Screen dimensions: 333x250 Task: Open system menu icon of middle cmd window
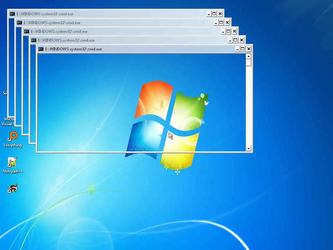(x=27, y=32)
